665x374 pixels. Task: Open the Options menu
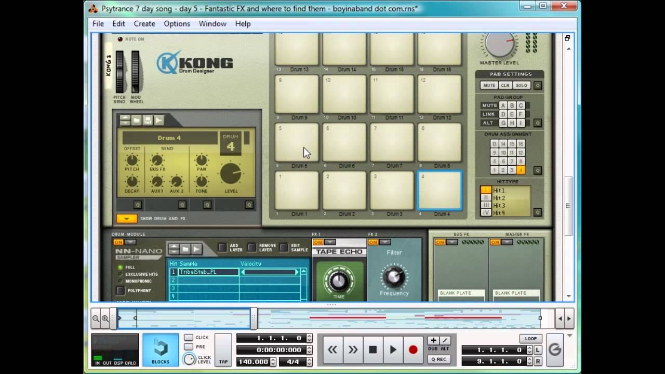click(177, 23)
